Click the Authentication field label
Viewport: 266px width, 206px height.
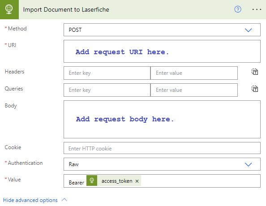tap(25, 163)
